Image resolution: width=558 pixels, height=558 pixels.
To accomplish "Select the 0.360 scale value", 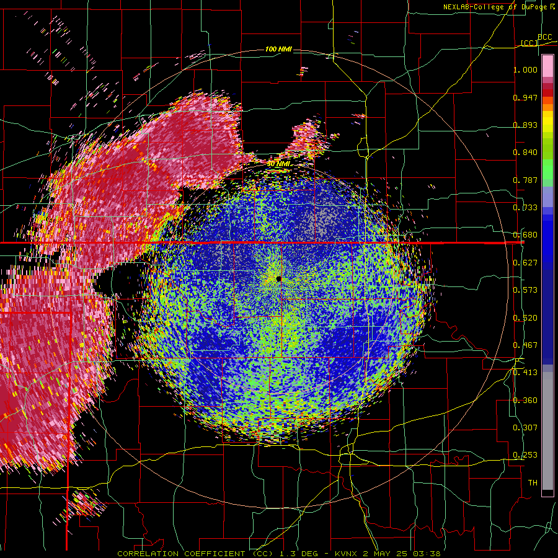I will (x=525, y=401).
